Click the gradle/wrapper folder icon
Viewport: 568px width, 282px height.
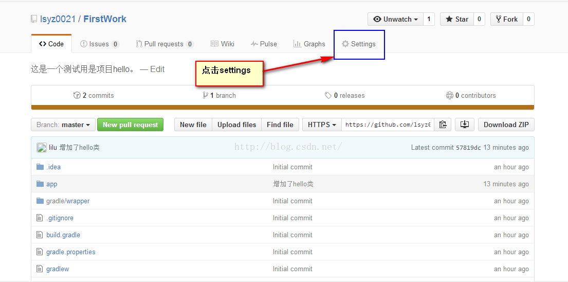click(x=40, y=201)
